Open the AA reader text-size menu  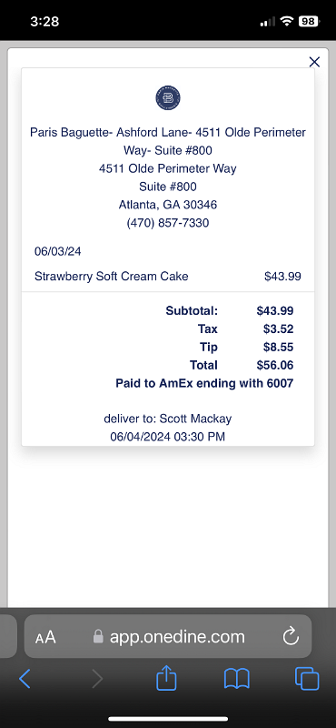pos(45,637)
